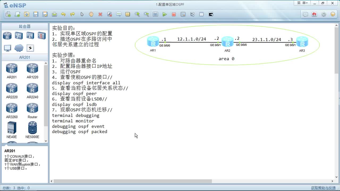Click the 路由器 panel header
This screenshot has height=191, width=340.
point(25,27)
